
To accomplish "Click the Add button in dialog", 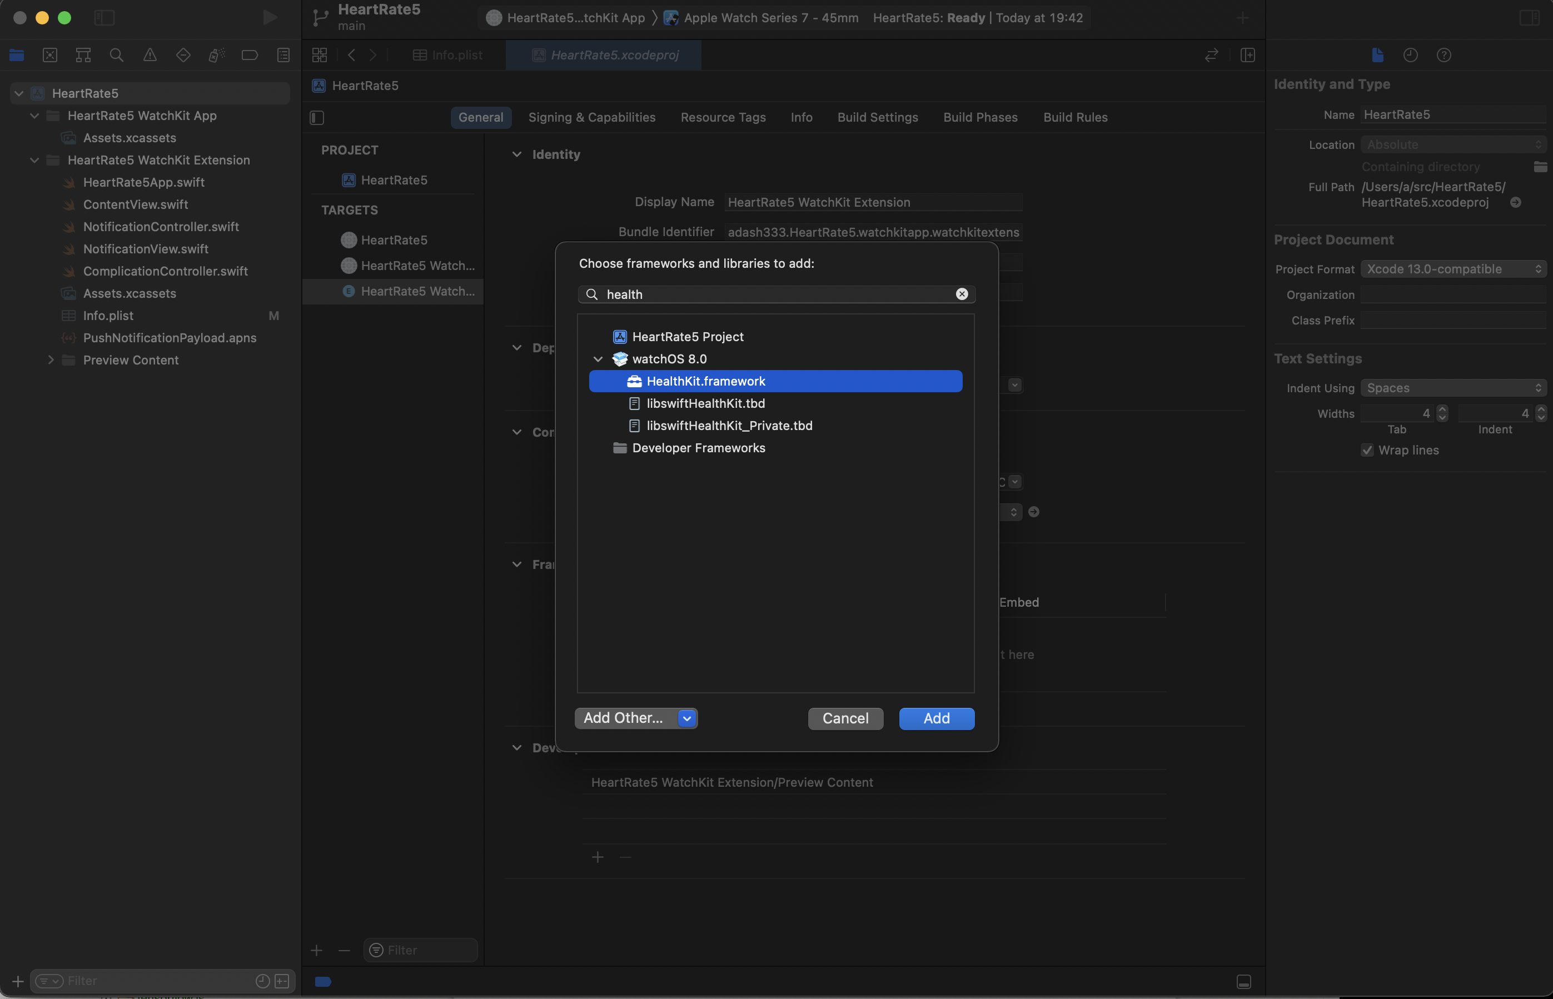I will 937,718.
